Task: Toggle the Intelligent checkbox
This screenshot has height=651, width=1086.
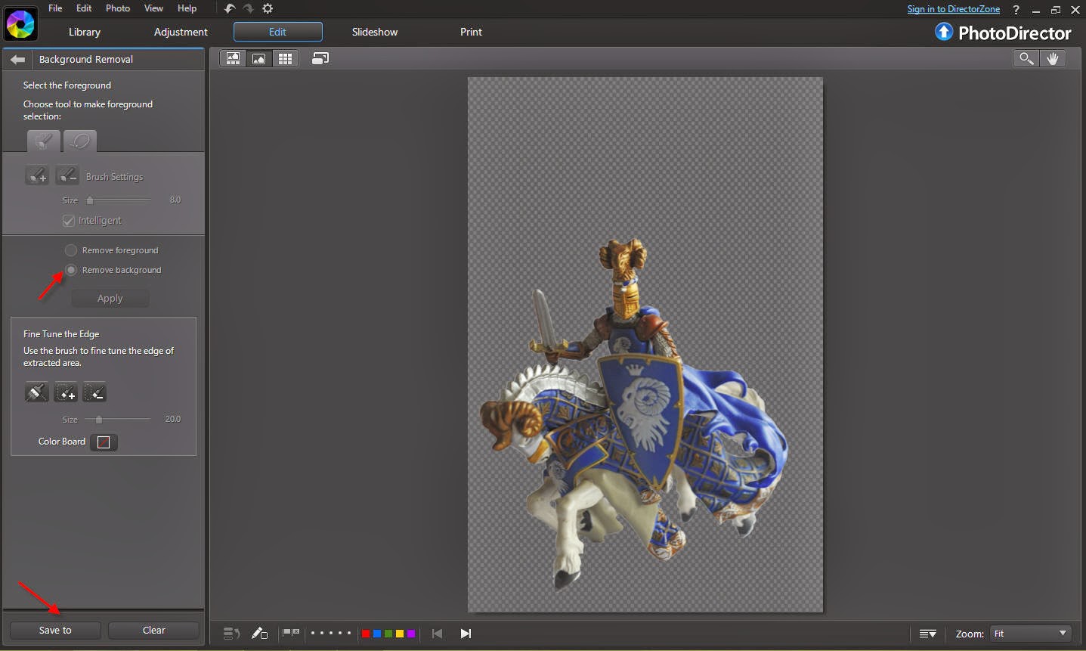Action: click(x=69, y=221)
